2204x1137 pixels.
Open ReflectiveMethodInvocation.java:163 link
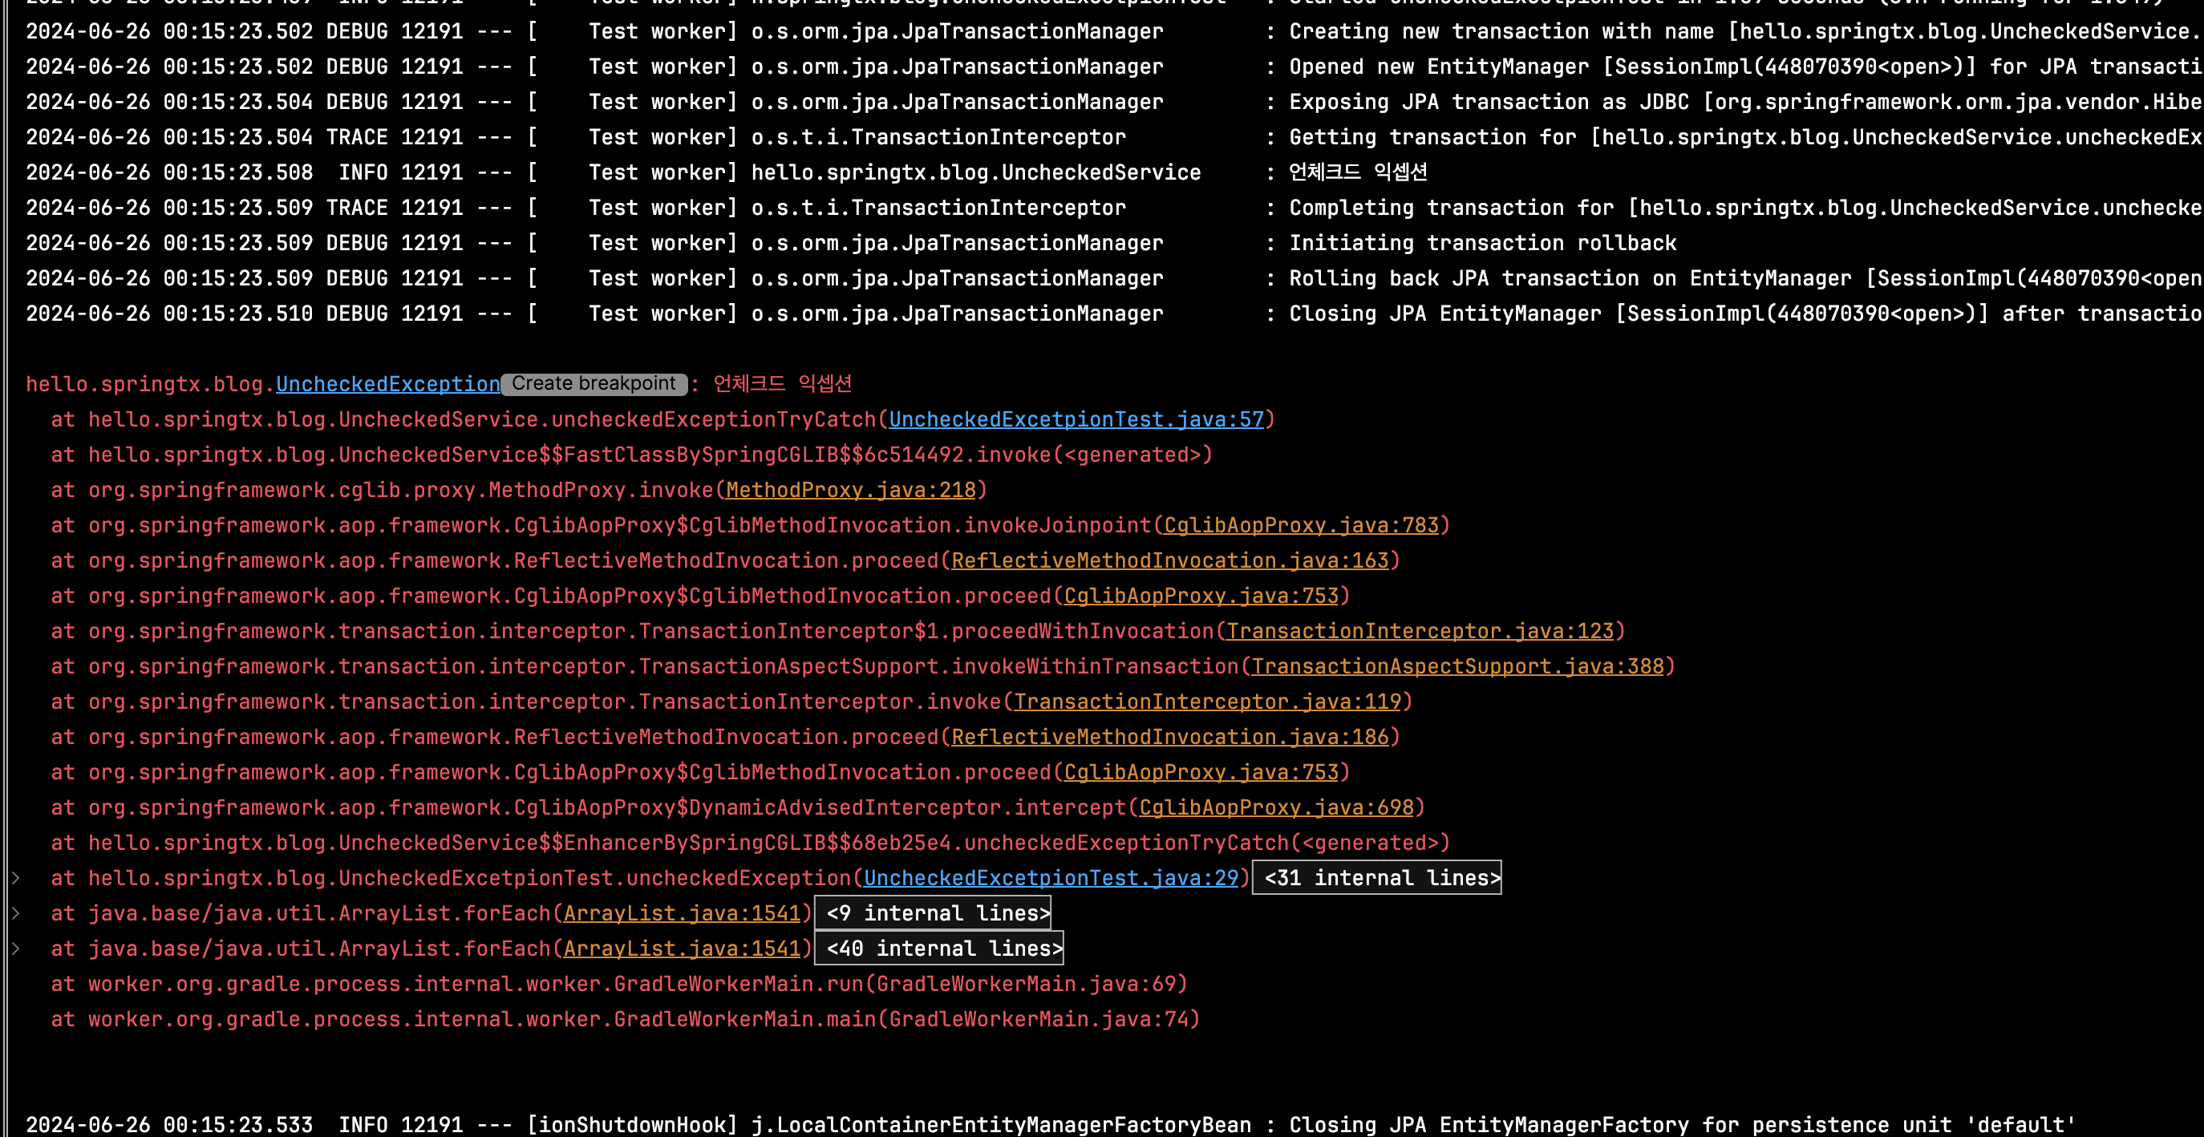[x=1169, y=560]
